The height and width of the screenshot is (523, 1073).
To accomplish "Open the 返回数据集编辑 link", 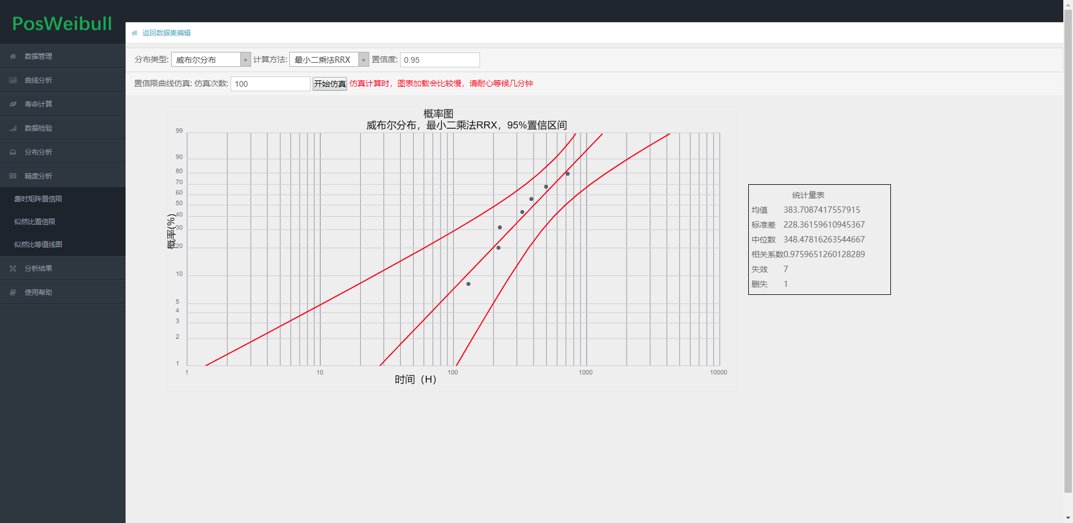I will point(167,33).
